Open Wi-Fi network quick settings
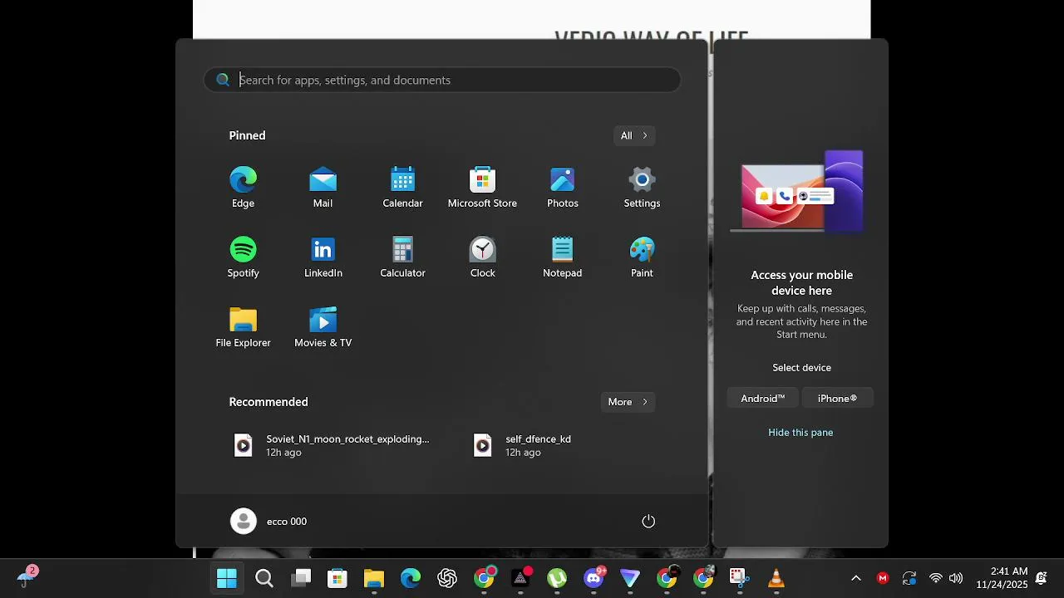1064x598 pixels. (x=936, y=578)
